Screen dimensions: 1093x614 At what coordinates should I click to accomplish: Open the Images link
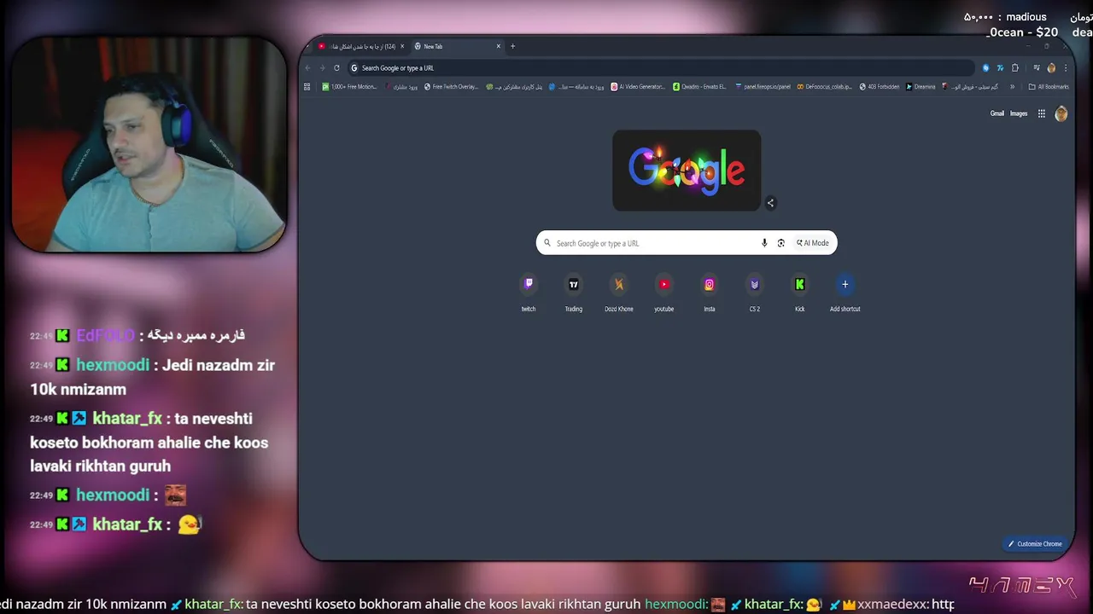click(1019, 113)
